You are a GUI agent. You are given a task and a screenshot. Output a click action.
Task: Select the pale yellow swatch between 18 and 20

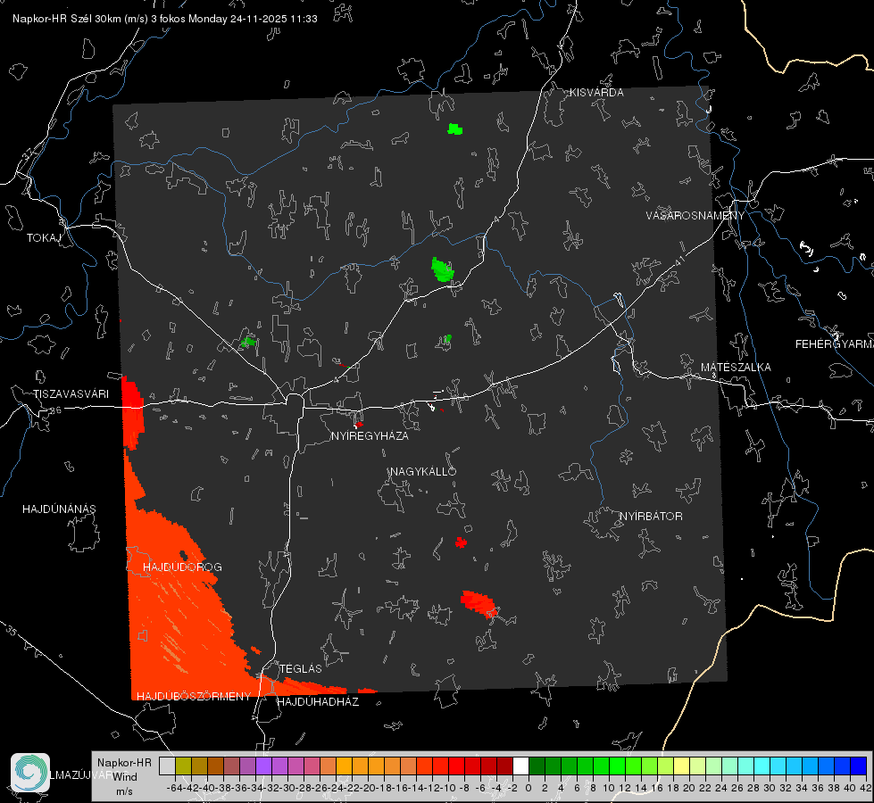pyautogui.click(x=681, y=766)
